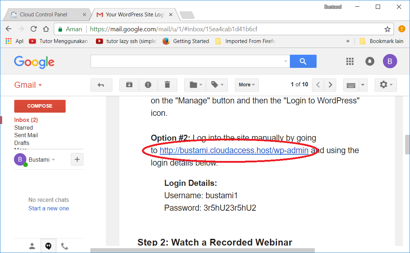The height and width of the screenshot is (253, 410).
Task: Click the input tools keyboard icon
Action: click(351, 85)
